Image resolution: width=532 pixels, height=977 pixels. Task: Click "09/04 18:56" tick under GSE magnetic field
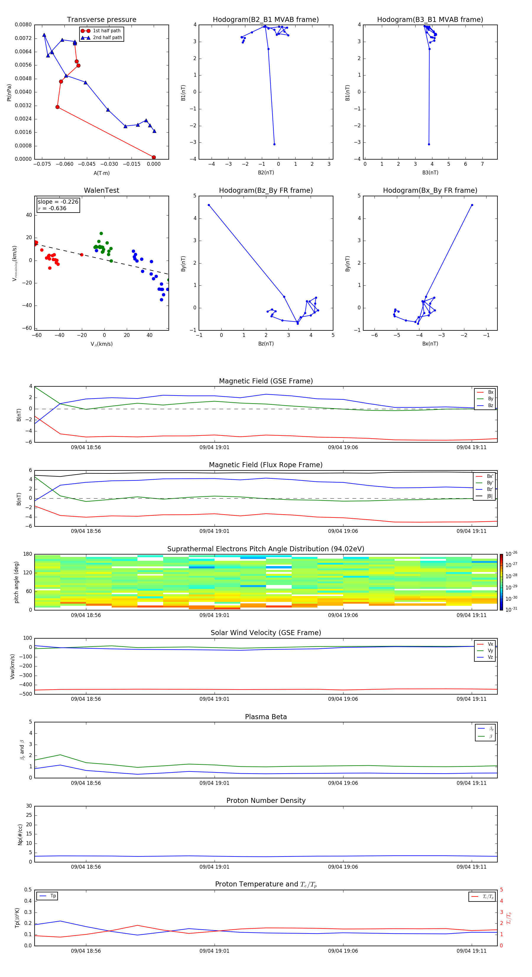[x=86, y=448]
